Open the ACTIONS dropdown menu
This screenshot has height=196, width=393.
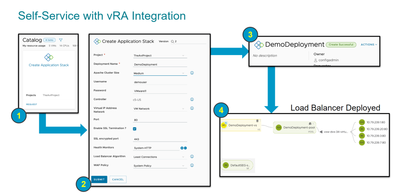coord(369,44)
